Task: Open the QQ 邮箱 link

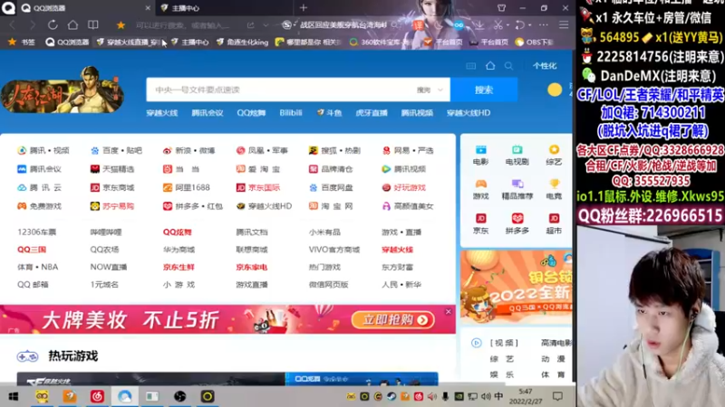Action: click(x=33, y=285)
